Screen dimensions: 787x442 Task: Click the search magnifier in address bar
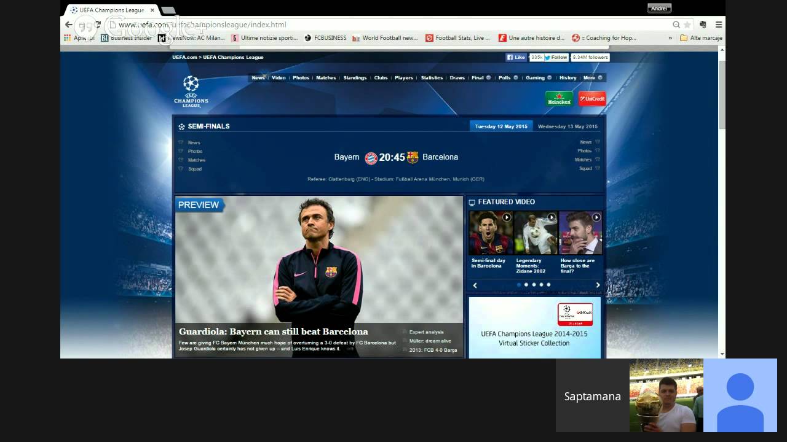[676, 25]
